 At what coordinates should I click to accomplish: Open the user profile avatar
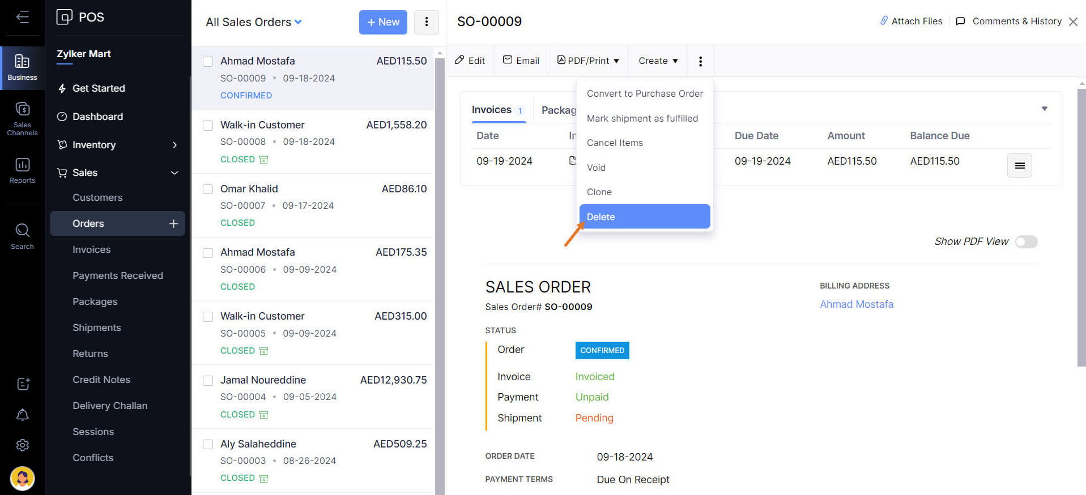click(23, 478)
